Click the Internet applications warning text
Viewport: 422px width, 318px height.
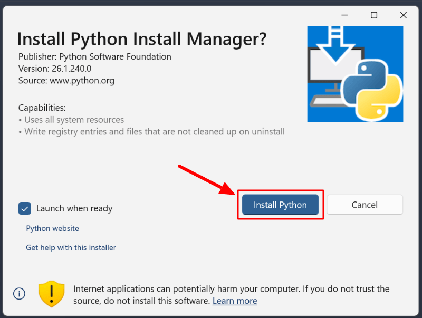(231, 295)
